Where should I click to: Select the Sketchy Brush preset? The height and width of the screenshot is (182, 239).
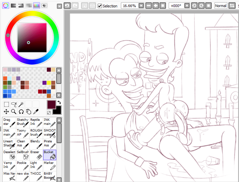(x=22, y=121)
